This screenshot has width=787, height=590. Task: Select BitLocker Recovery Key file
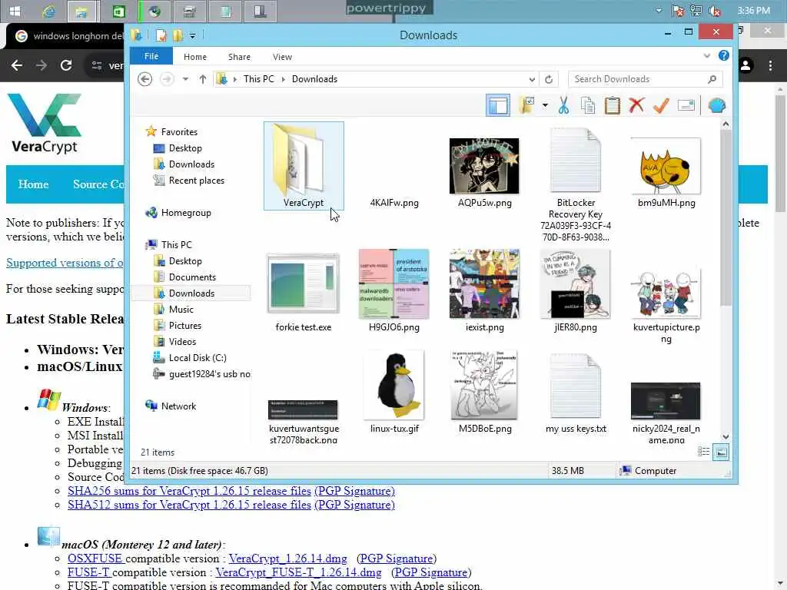tap(576, 184)
